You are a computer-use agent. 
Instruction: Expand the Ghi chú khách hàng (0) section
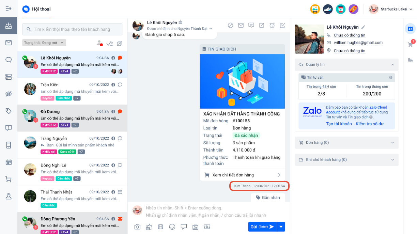point(346,160)
